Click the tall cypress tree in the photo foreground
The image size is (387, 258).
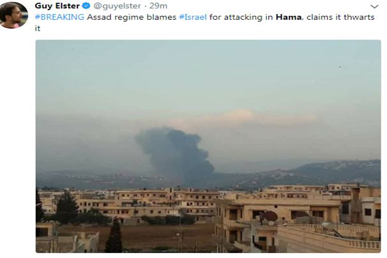(114, 235)
